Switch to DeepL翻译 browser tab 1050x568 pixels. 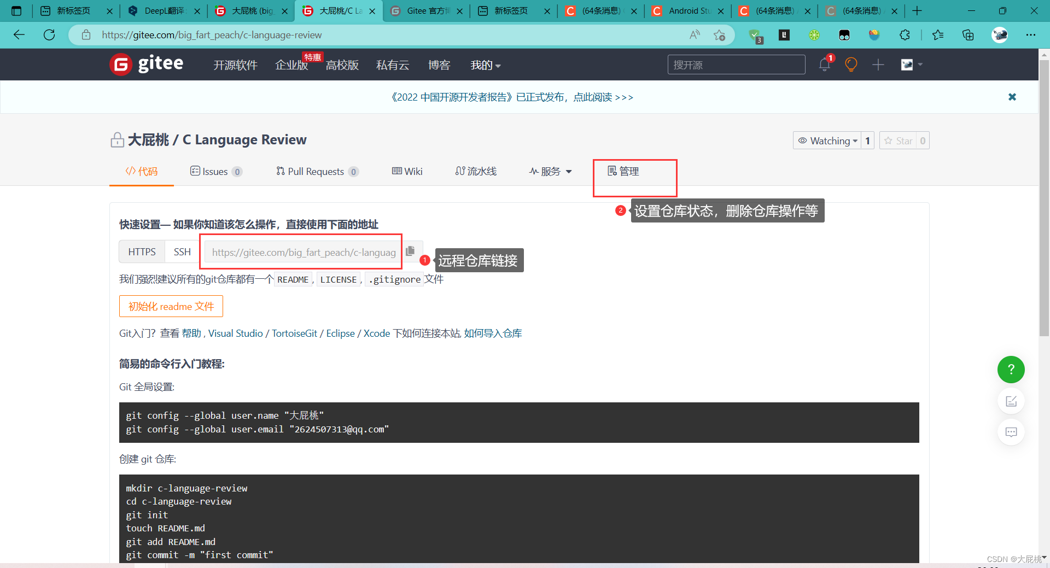click(x=164, y=11)
